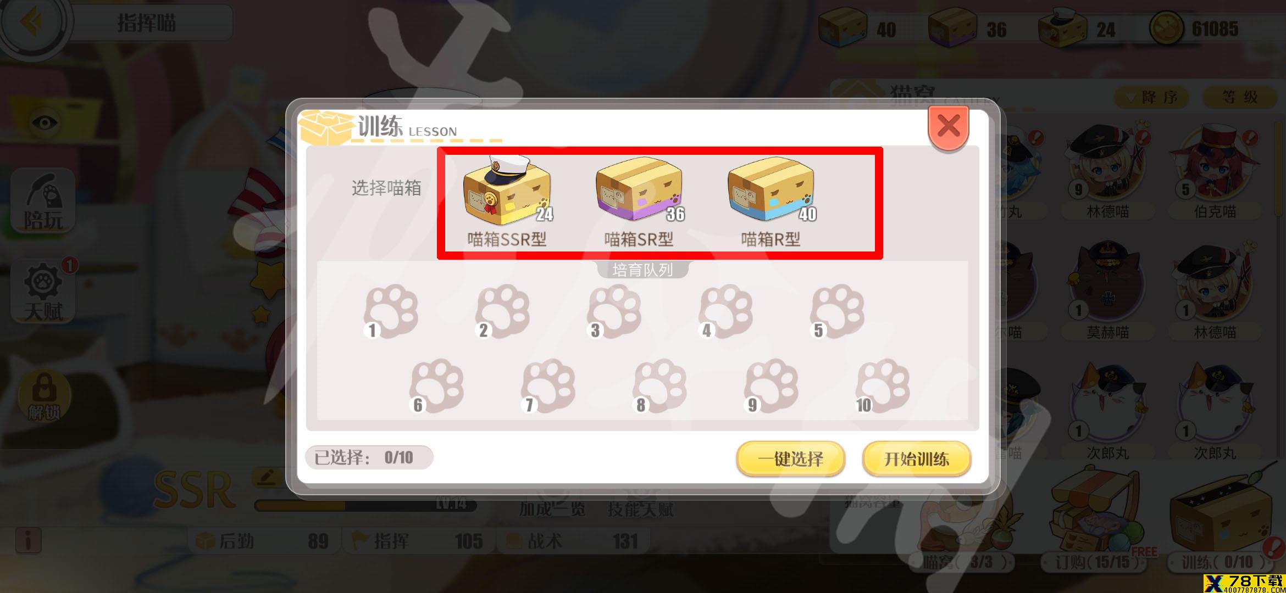
Task: Click paw slot number 1 in queue
Action: (391, 311)
